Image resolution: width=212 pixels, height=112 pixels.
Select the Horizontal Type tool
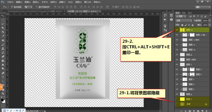[3, 77]
